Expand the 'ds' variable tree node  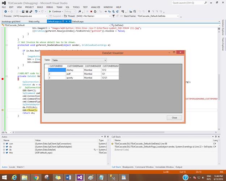click(x=3, y=150)
